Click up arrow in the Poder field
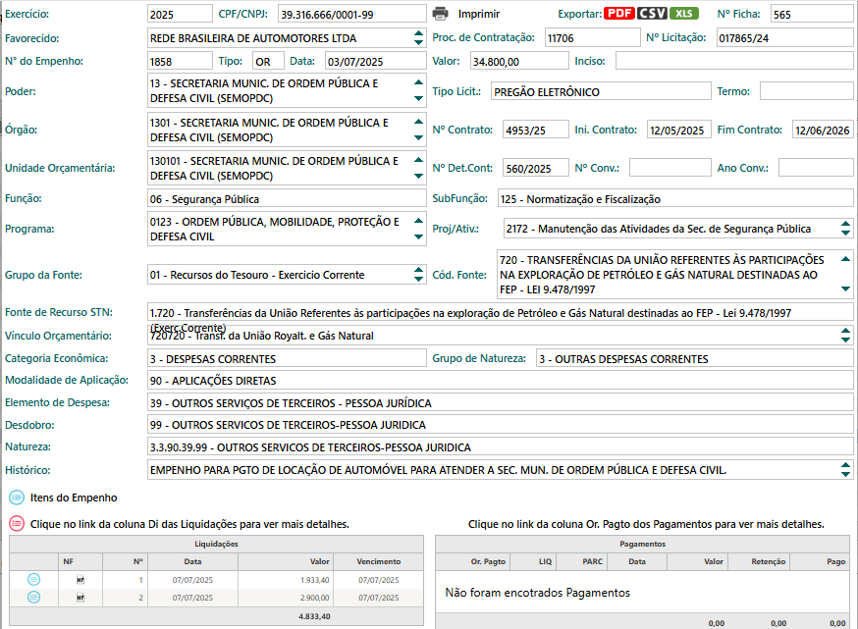The width and height of the screenshot is (858, 629). pyautogui.click(x=418, y=82)
